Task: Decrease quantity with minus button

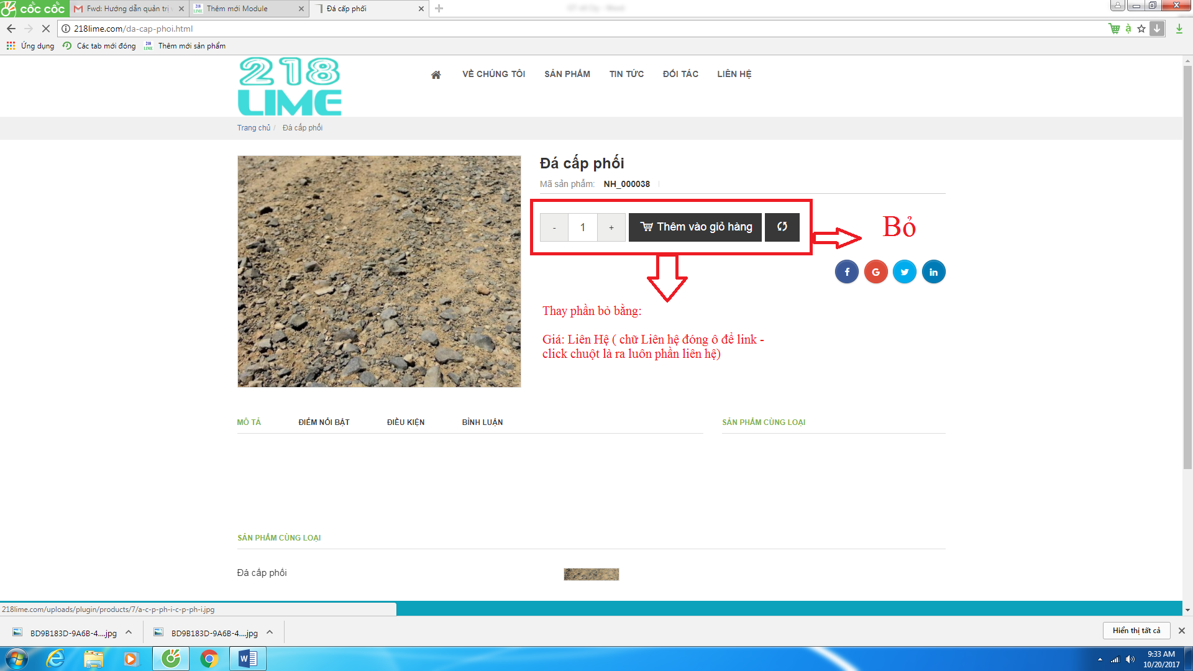Action: coord(554,227)
